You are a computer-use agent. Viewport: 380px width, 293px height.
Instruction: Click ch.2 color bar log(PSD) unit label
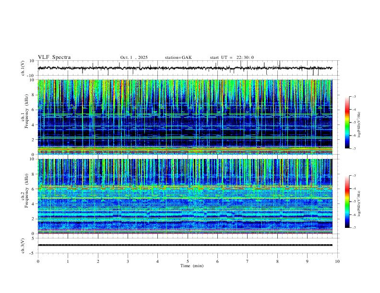(x=359, y=203)
